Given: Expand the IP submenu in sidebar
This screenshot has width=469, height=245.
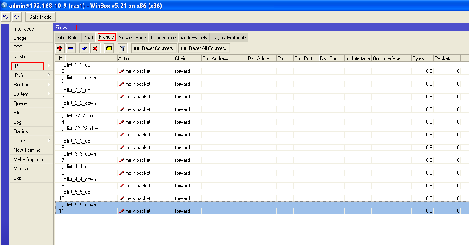Looking at the screenshot, I should (x=28, y=66).
